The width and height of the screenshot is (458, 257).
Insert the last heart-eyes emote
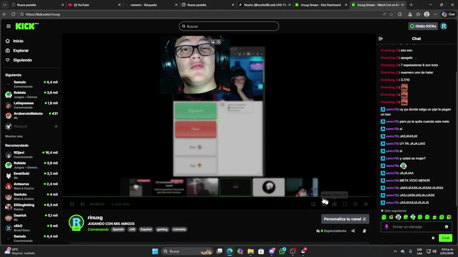[x=449, y=217]
